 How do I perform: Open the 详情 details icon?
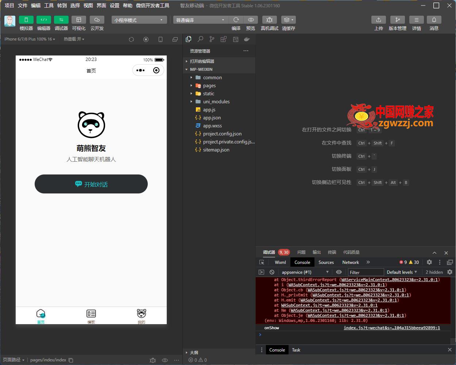coord(417,20)
